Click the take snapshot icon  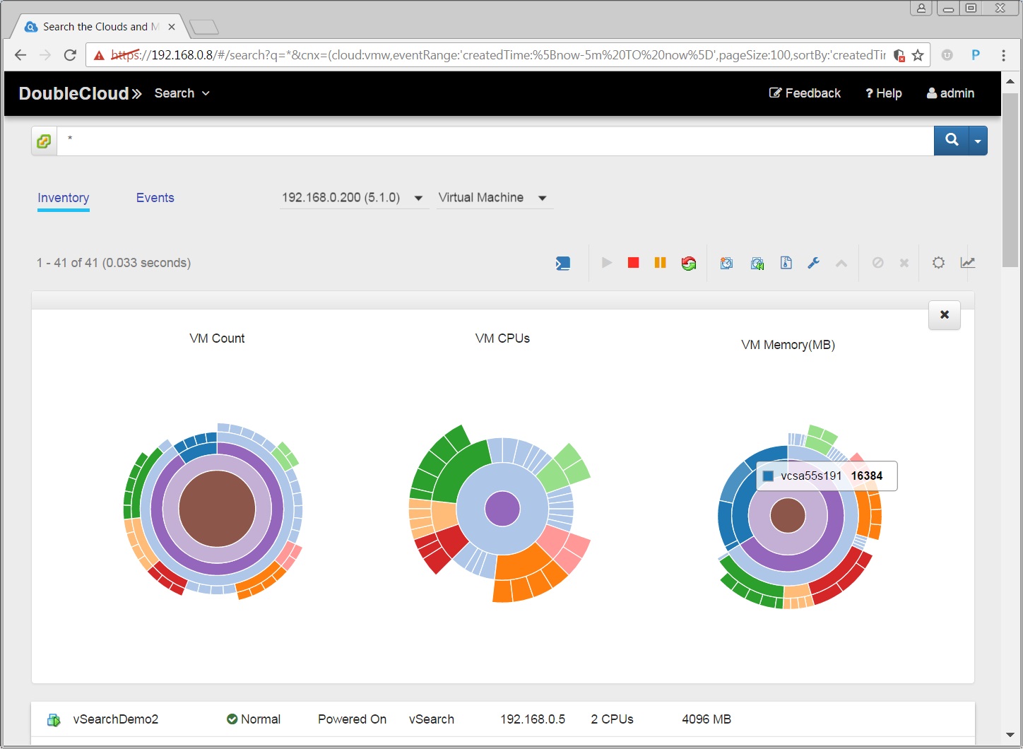click(726, 264)
